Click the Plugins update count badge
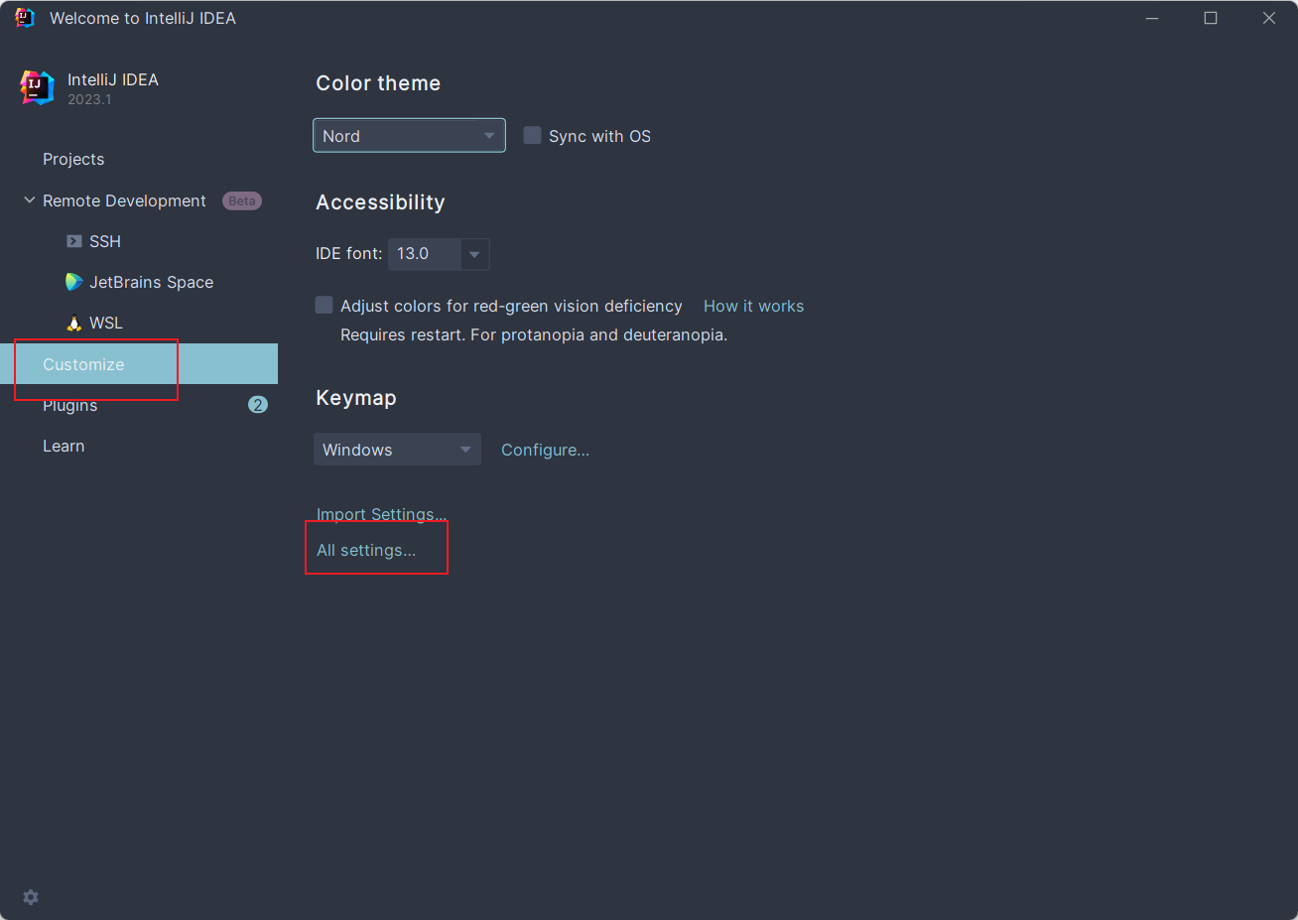This screenshot has width=1298, height=920. 258,405
